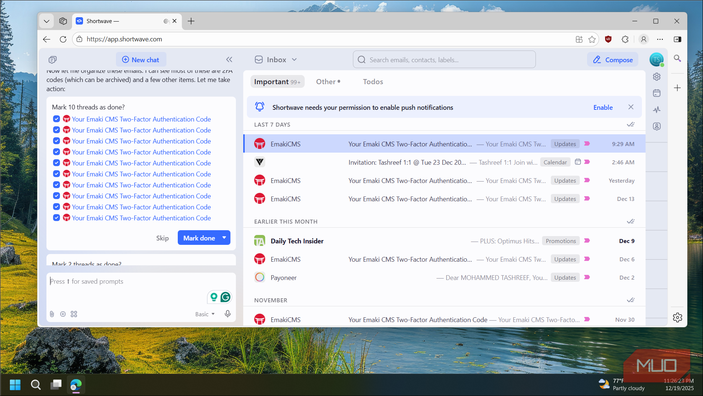Open browser Settings and more menu

pos(660,39)
